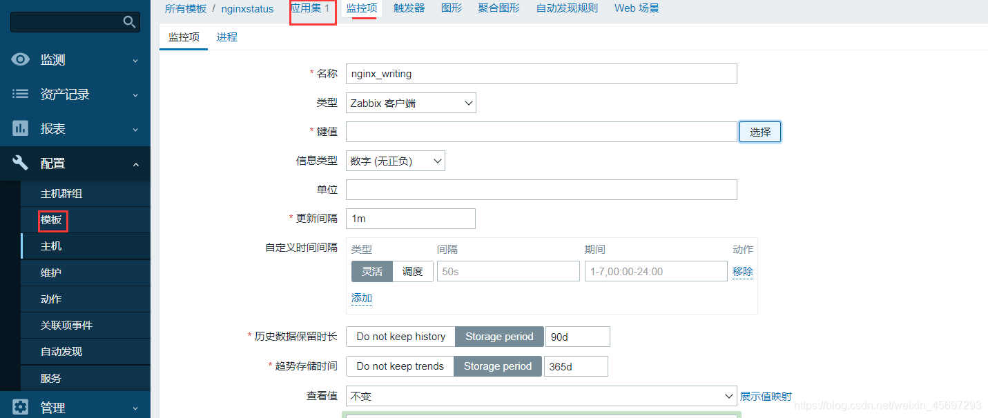988x418 pixels.
Task: Choose Storage period for 趋势存储时间
Action: [x=498, y=366]
